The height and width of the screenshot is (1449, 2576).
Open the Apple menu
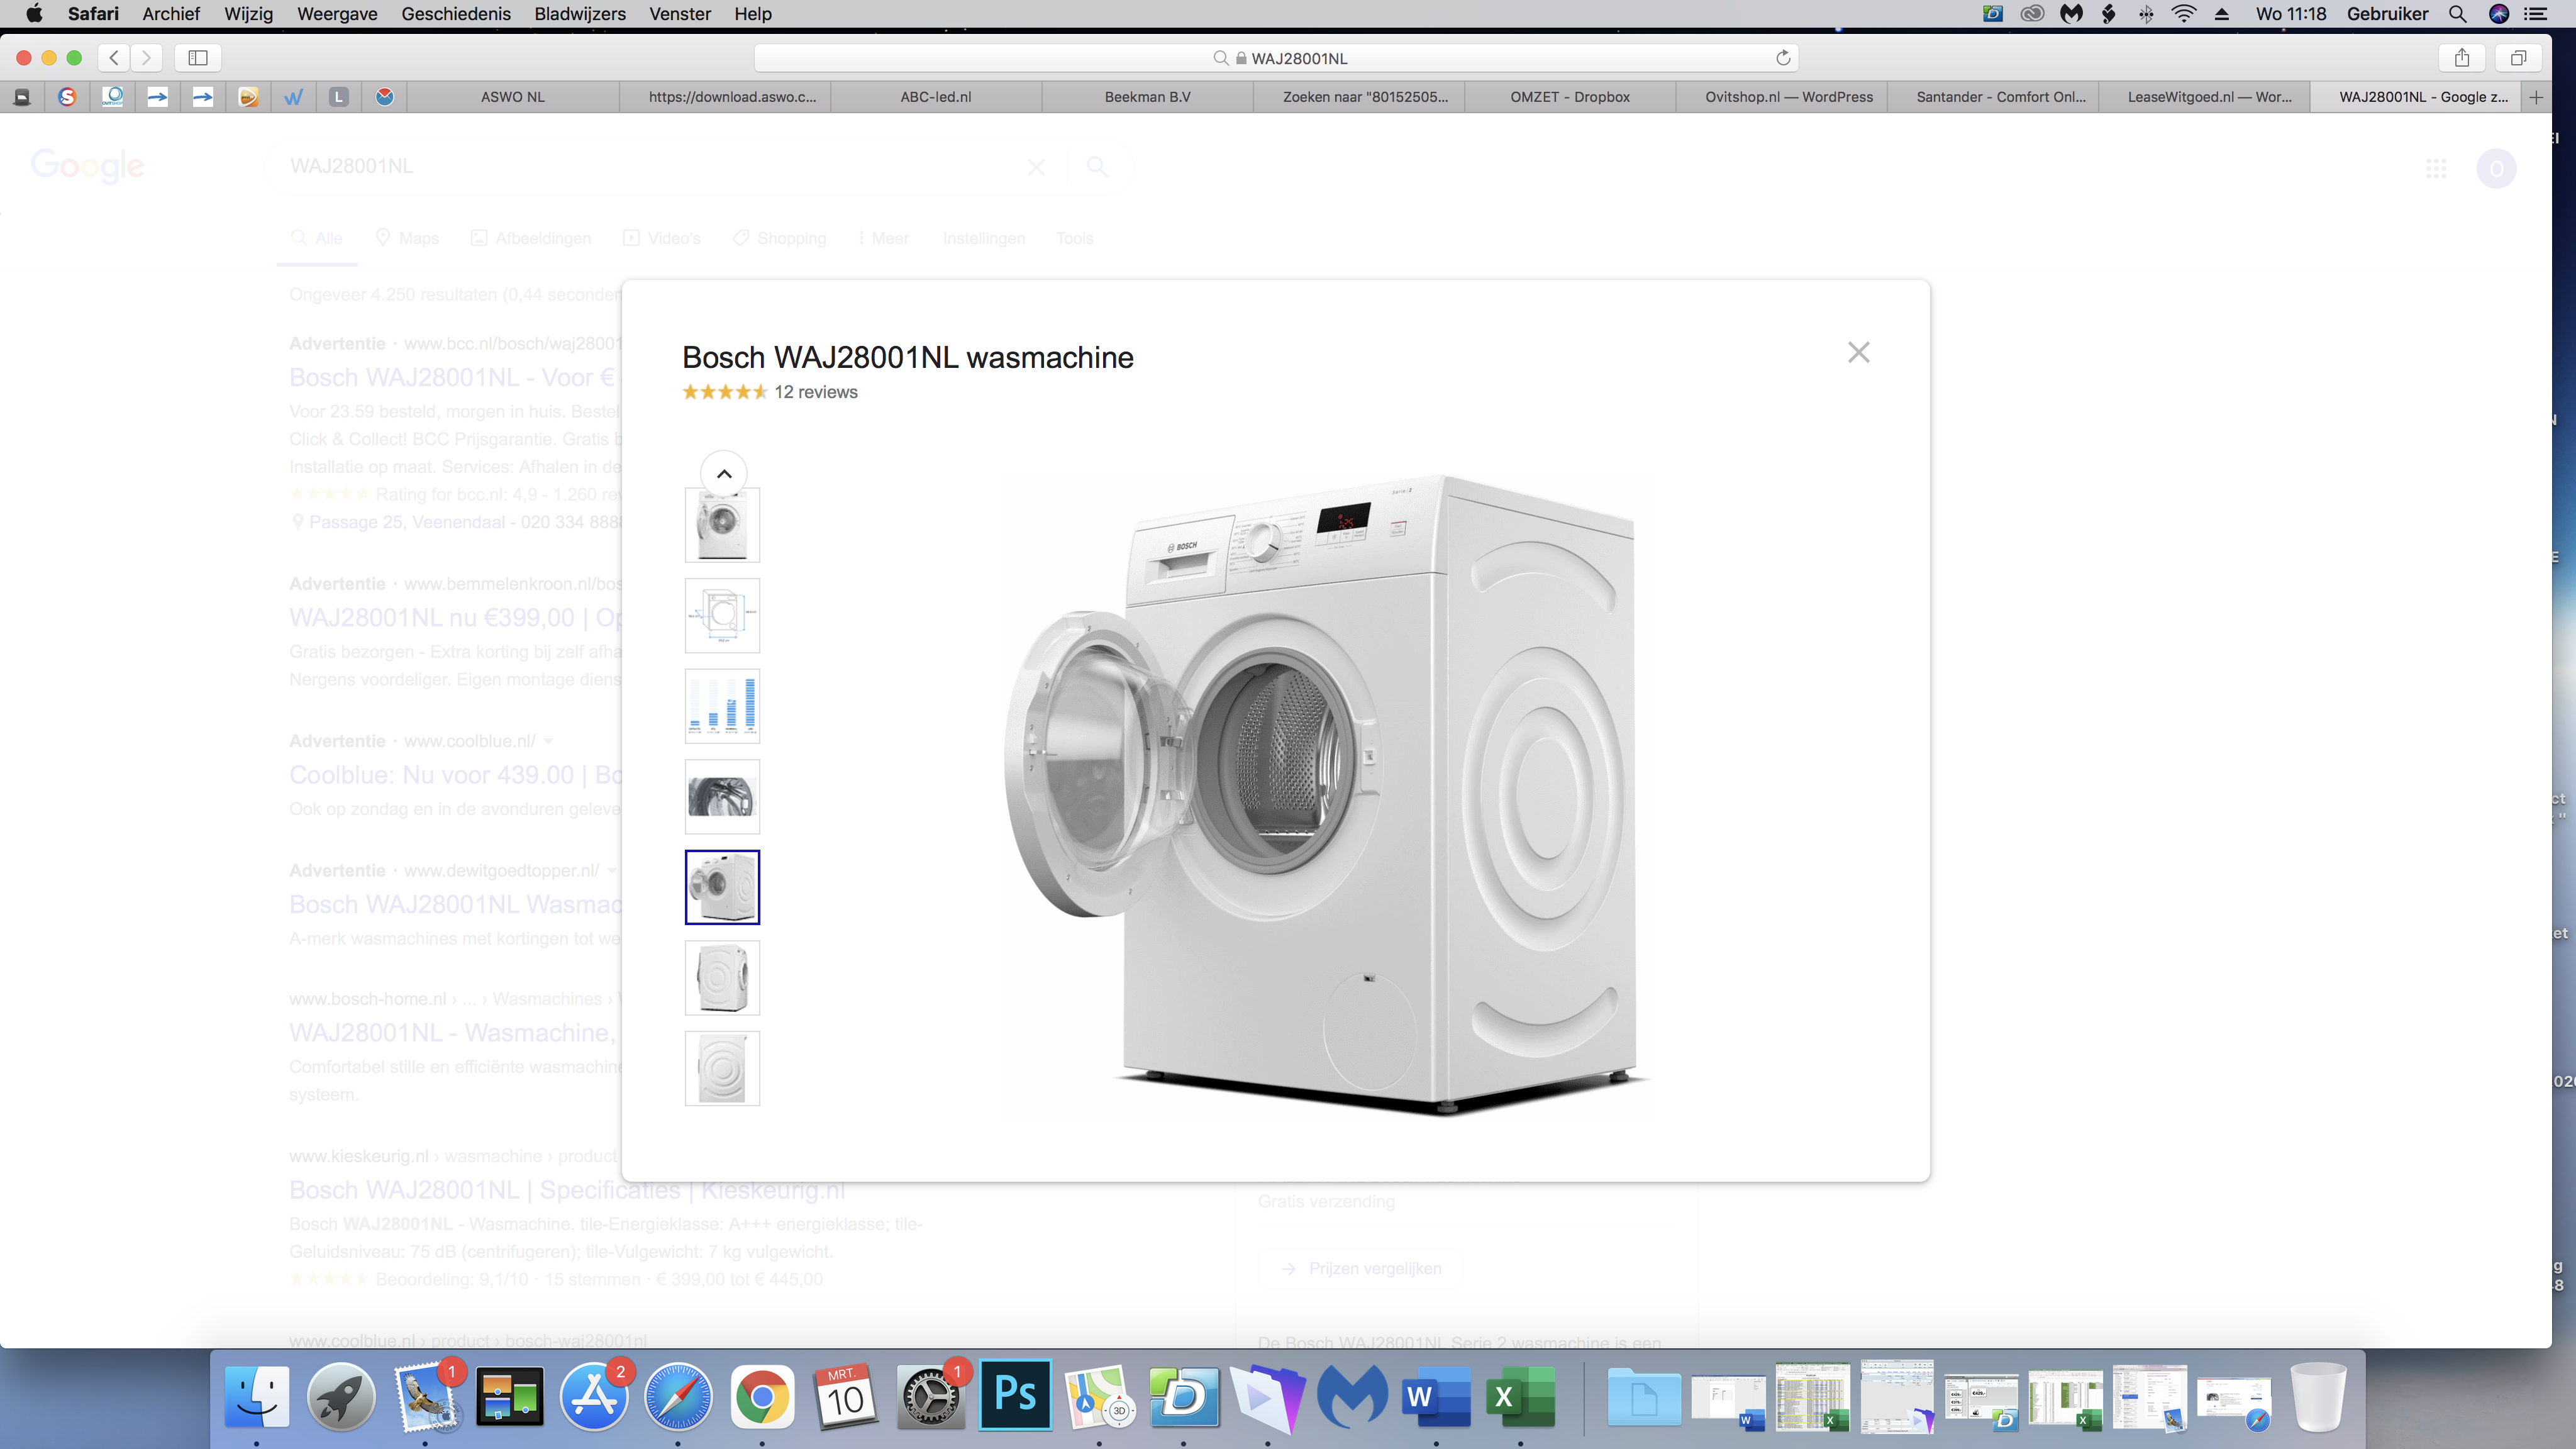click(34, 14)
